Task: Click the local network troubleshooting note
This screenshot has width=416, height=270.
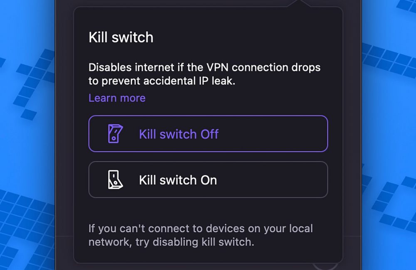Action: click(201, 228)
